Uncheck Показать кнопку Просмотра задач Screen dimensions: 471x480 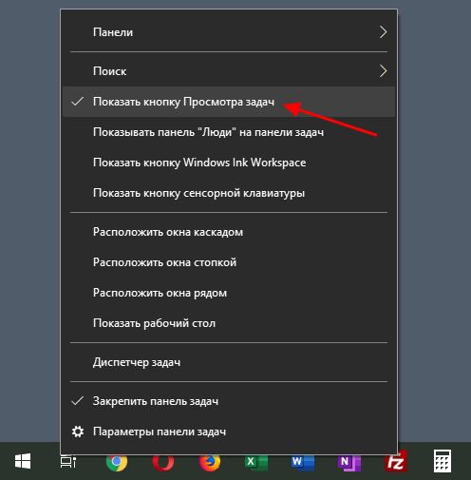coord(229,102)
